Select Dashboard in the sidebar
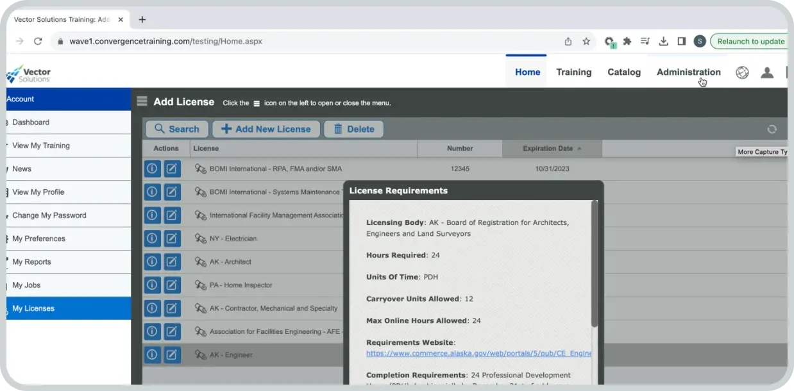 pos(69,122)
